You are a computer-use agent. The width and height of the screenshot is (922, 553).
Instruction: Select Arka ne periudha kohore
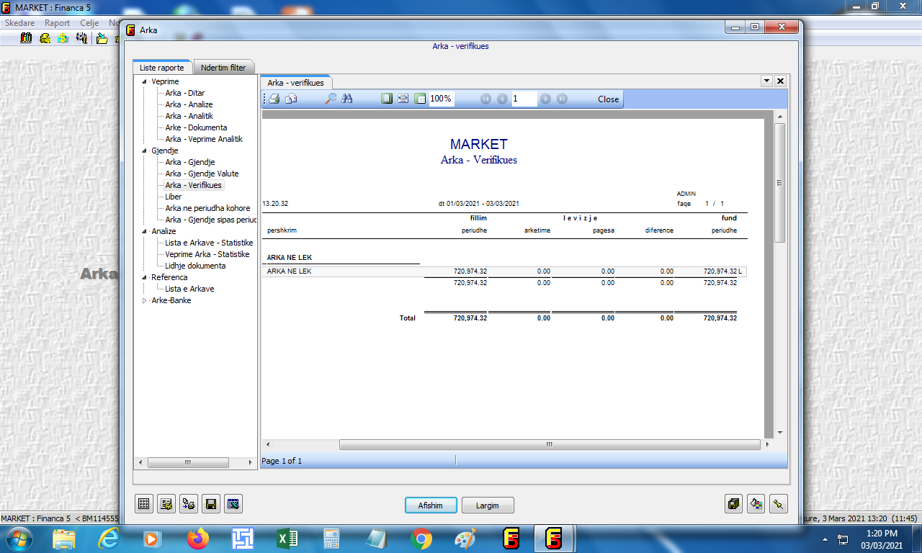click(207, 208)
